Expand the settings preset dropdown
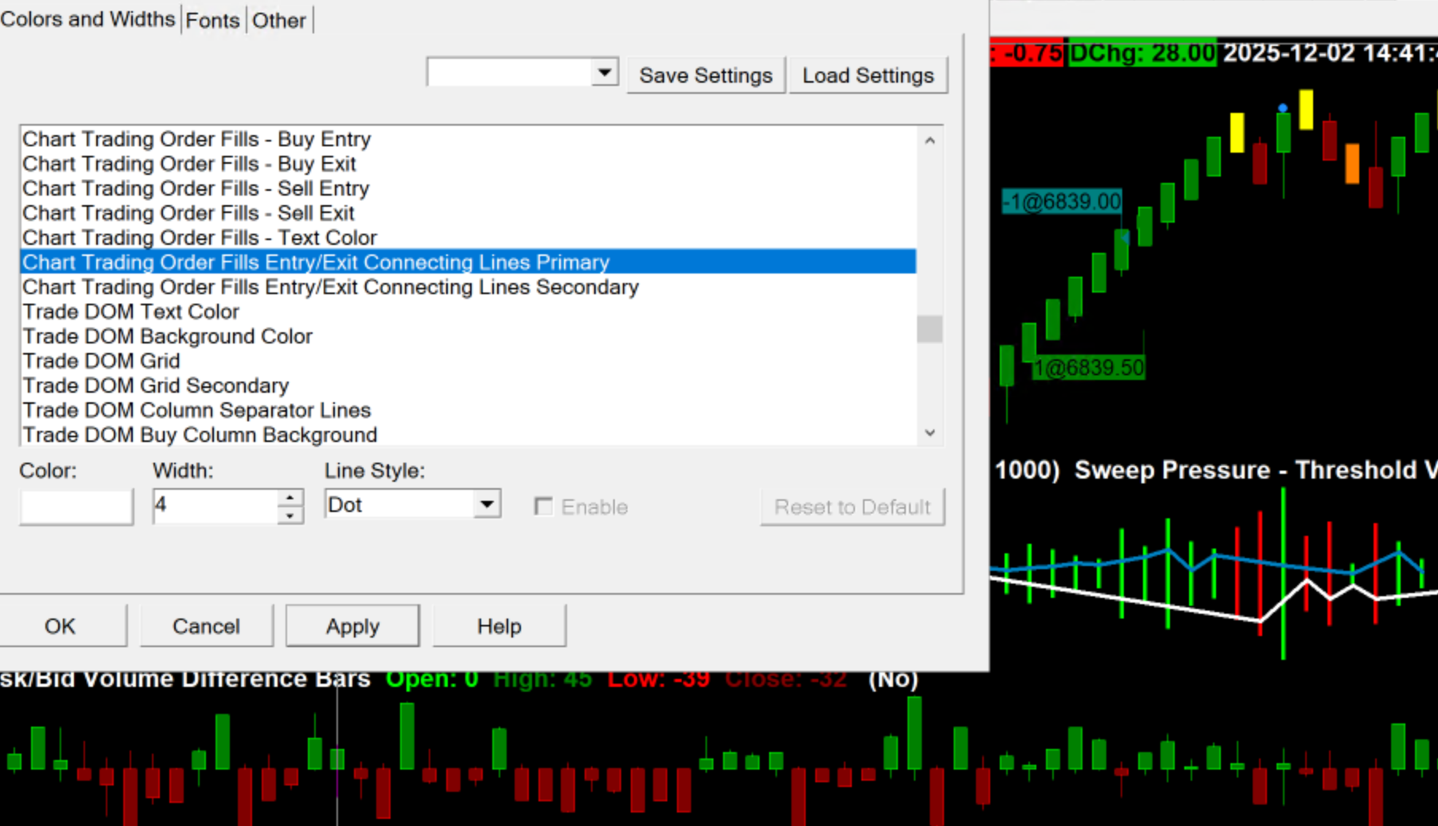This screenshot has height=826, width=1438. (x=604, y=73)
